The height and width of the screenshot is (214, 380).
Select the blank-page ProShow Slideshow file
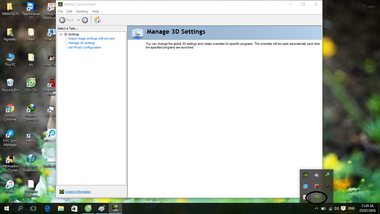31,189
